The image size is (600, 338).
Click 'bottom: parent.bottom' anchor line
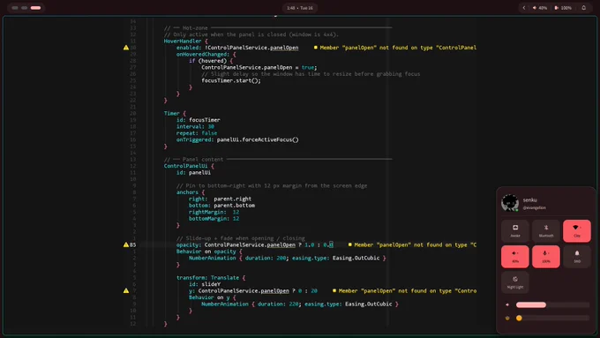[x=221, y=205]
